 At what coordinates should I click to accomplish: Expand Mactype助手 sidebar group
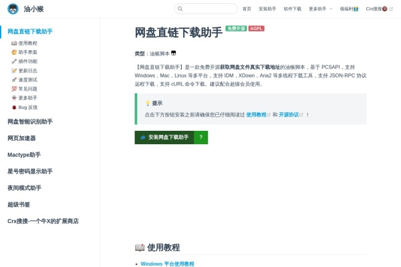[24, 154]
